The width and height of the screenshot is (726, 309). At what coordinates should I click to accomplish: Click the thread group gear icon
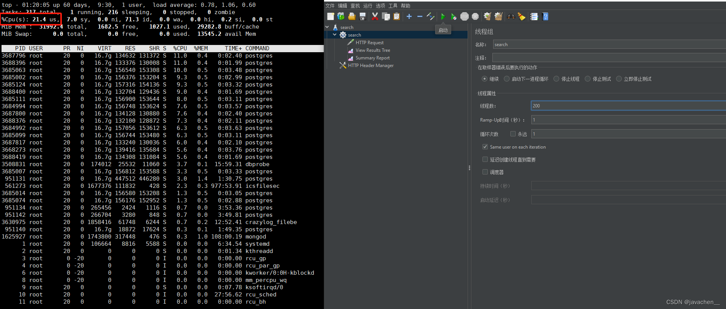[x=343, y=35]
